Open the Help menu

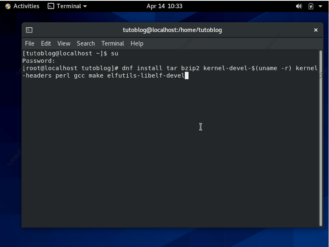[137, 43]
